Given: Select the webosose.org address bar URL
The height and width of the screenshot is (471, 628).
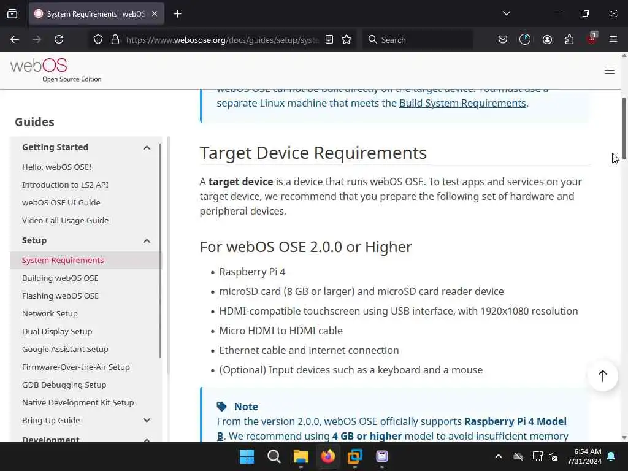Looking at the screenshot, I should [x=222, y=40].
